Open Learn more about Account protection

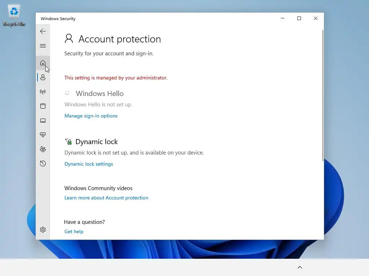(x=106, y=198)
